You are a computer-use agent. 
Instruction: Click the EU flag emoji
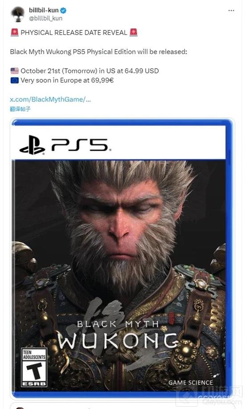15,80
